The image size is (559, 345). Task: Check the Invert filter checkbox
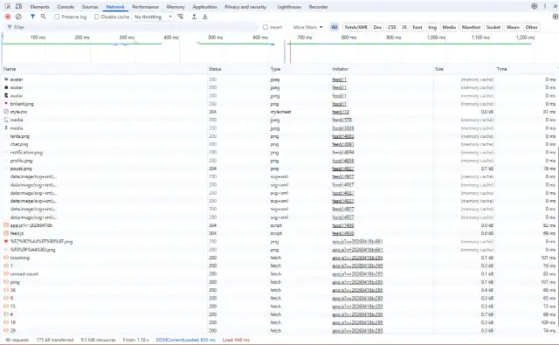(x=266, y=27)
